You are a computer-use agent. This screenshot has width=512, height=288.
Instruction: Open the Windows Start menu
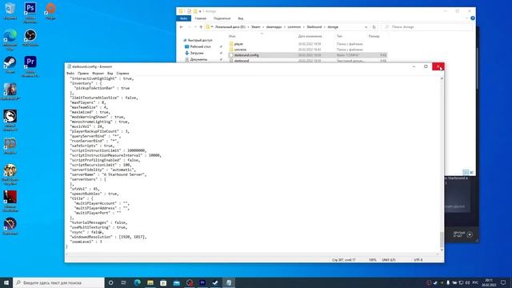click(6, 282)
